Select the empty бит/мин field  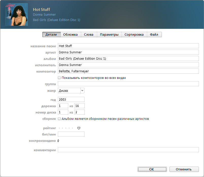point(71,134)
